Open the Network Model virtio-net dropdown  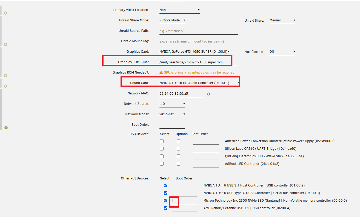(x=172, y=114)
